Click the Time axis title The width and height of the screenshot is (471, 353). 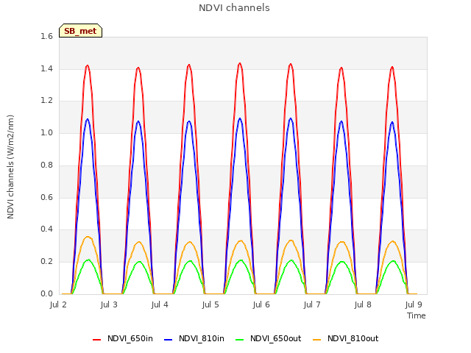[x=417, y=315]
